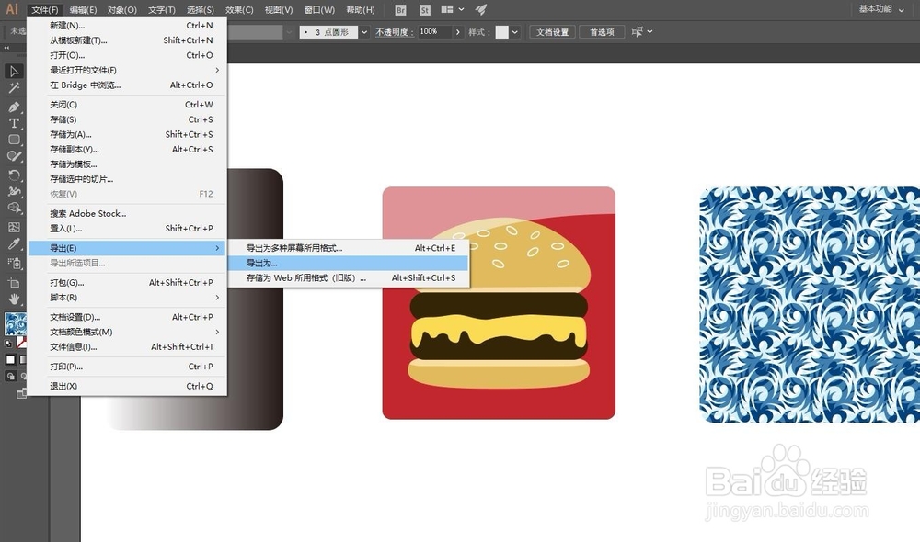
Task: Select the Hand tool
Action: [14, 299]
